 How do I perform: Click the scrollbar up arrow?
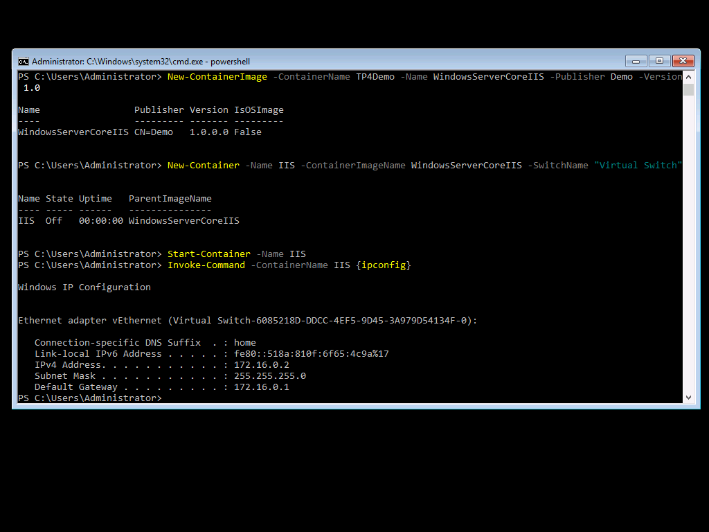tap(688, 77)
